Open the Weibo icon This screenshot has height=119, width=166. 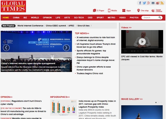pos(157,3)
